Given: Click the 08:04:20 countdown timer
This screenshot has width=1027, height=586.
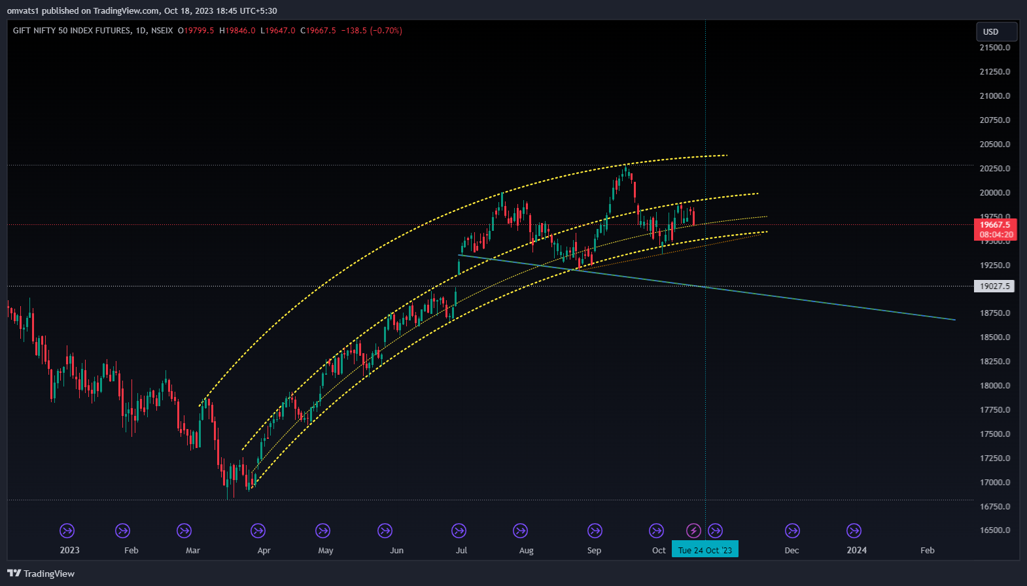Looking at the screenshot, I should [x=996, y=235].
